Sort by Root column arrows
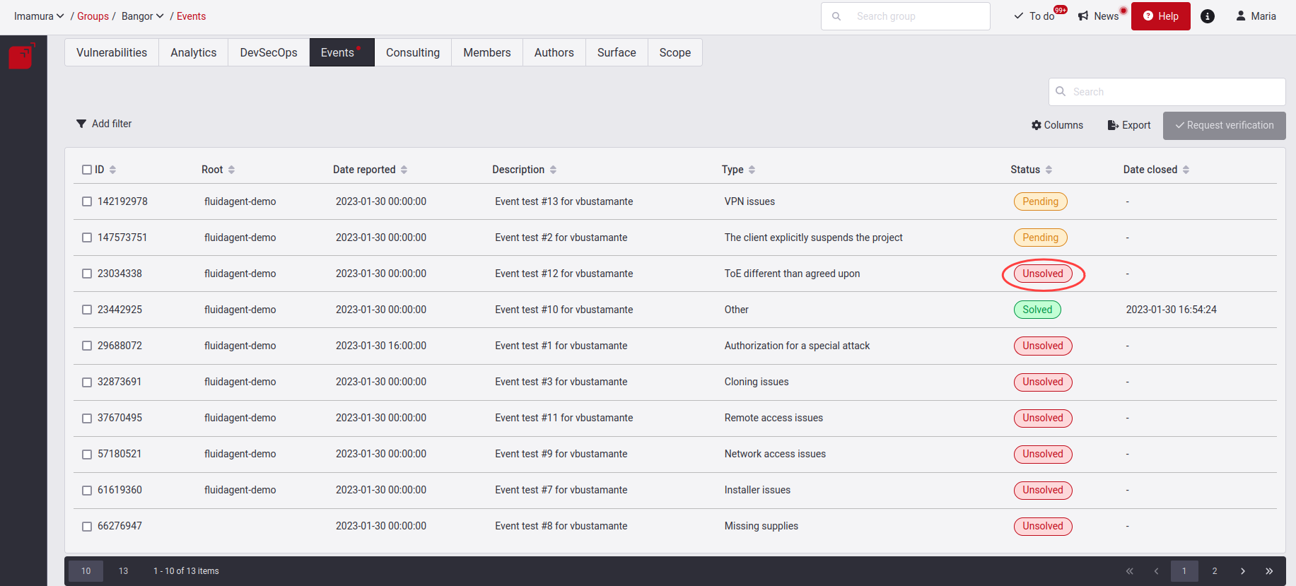This screenshot has width=1296, height=586. (x=231, y=170)
